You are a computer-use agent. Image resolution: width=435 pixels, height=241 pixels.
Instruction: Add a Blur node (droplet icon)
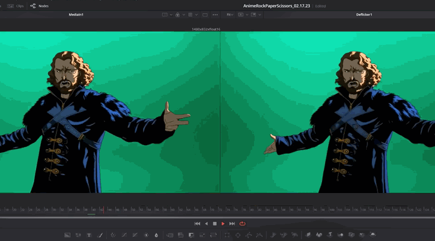[x=157, y=235]
